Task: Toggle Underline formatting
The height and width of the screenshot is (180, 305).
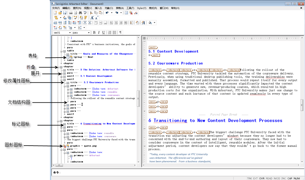Action: click(x=104, y=33)
